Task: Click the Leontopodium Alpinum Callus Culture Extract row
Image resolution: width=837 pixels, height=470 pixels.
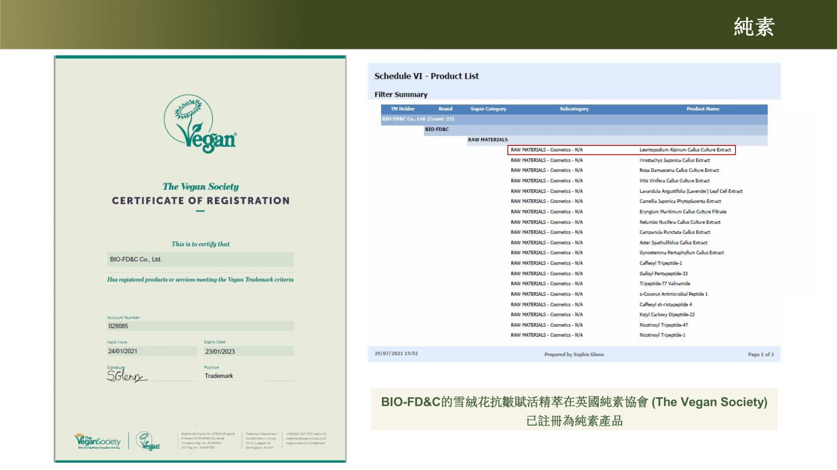Action: click(x=685, y=150)
